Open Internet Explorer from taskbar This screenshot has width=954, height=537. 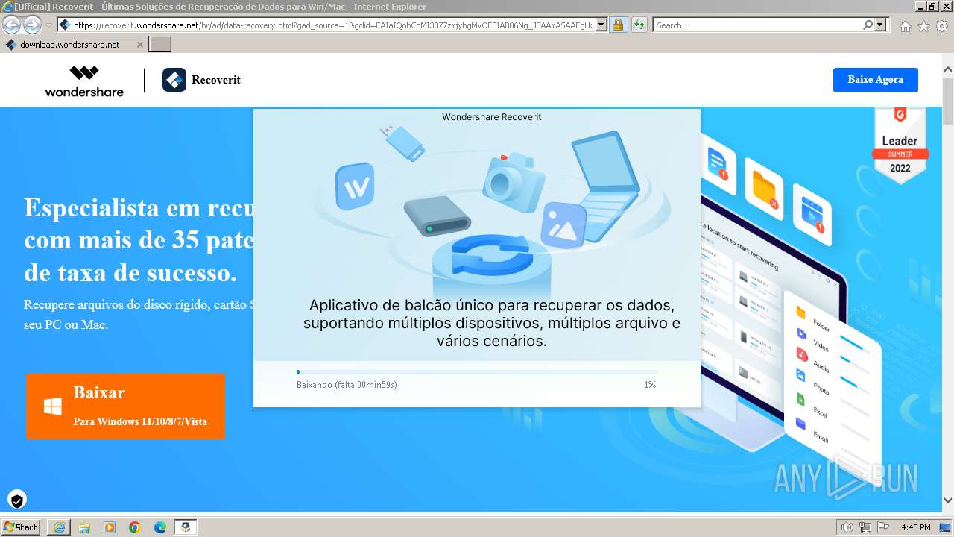tap(59, 527)
